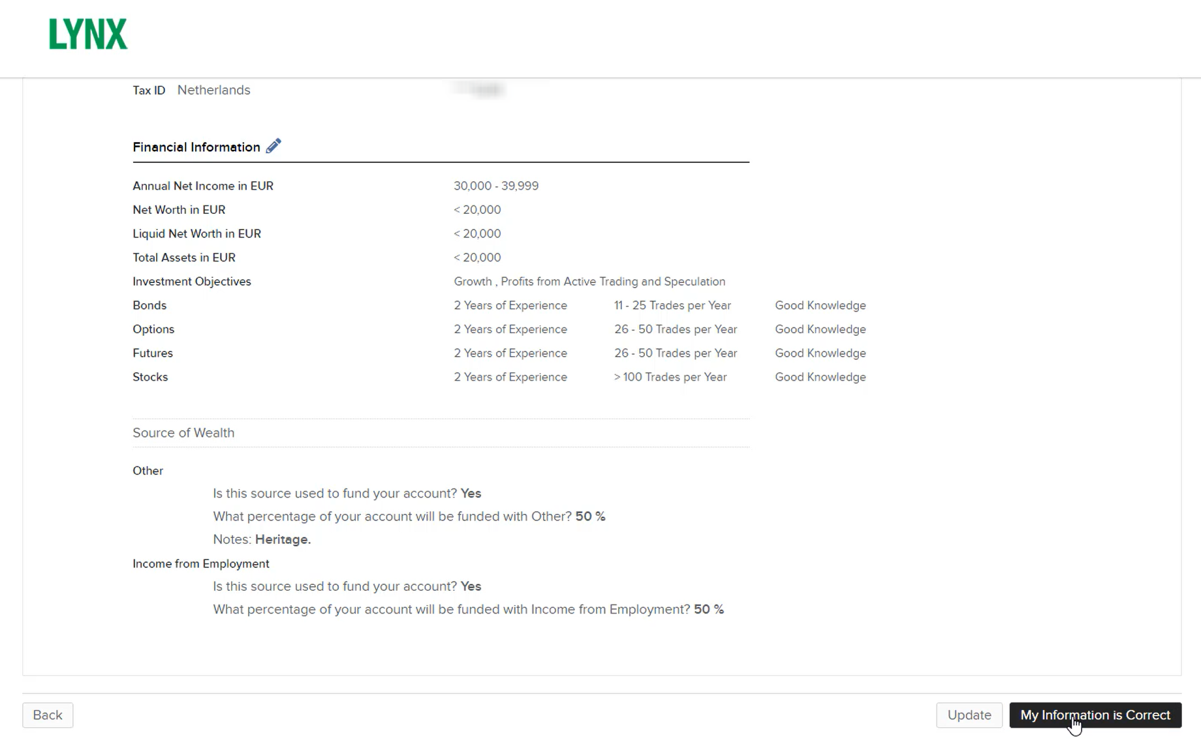This screenshot has height=746, width=1201.
Task: Select the Source of Wealth heading
Action: click(x=183, y=433)
